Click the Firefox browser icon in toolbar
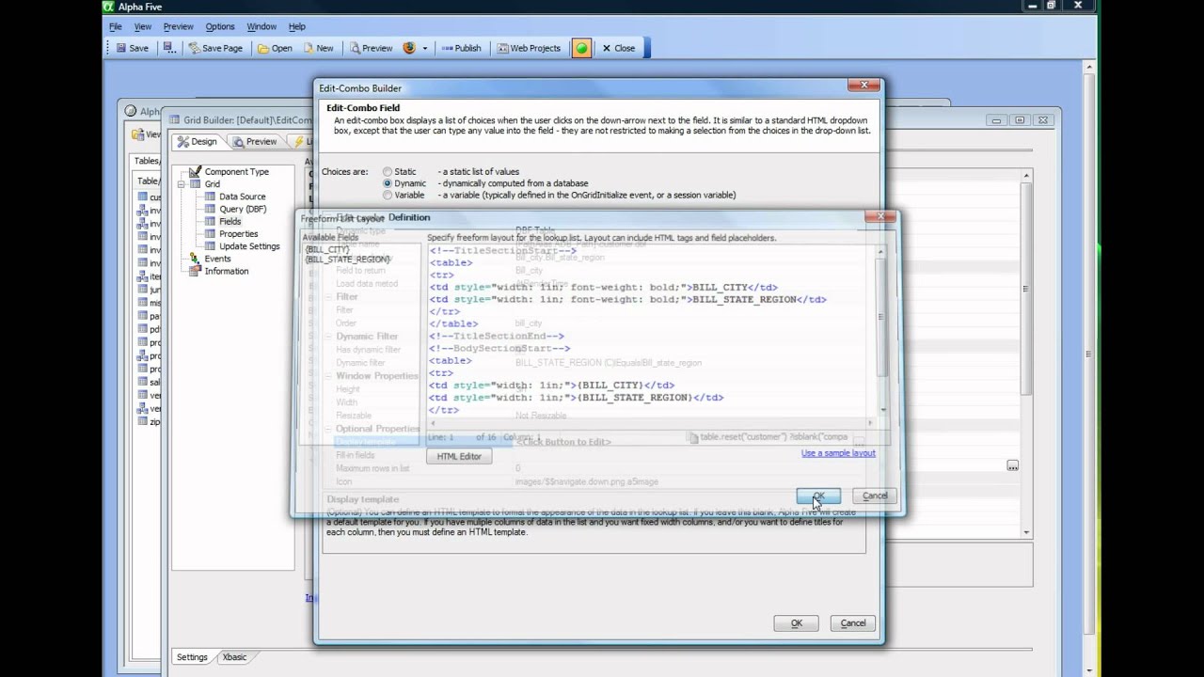This screenshot has height=677, width=1204. 409,48
